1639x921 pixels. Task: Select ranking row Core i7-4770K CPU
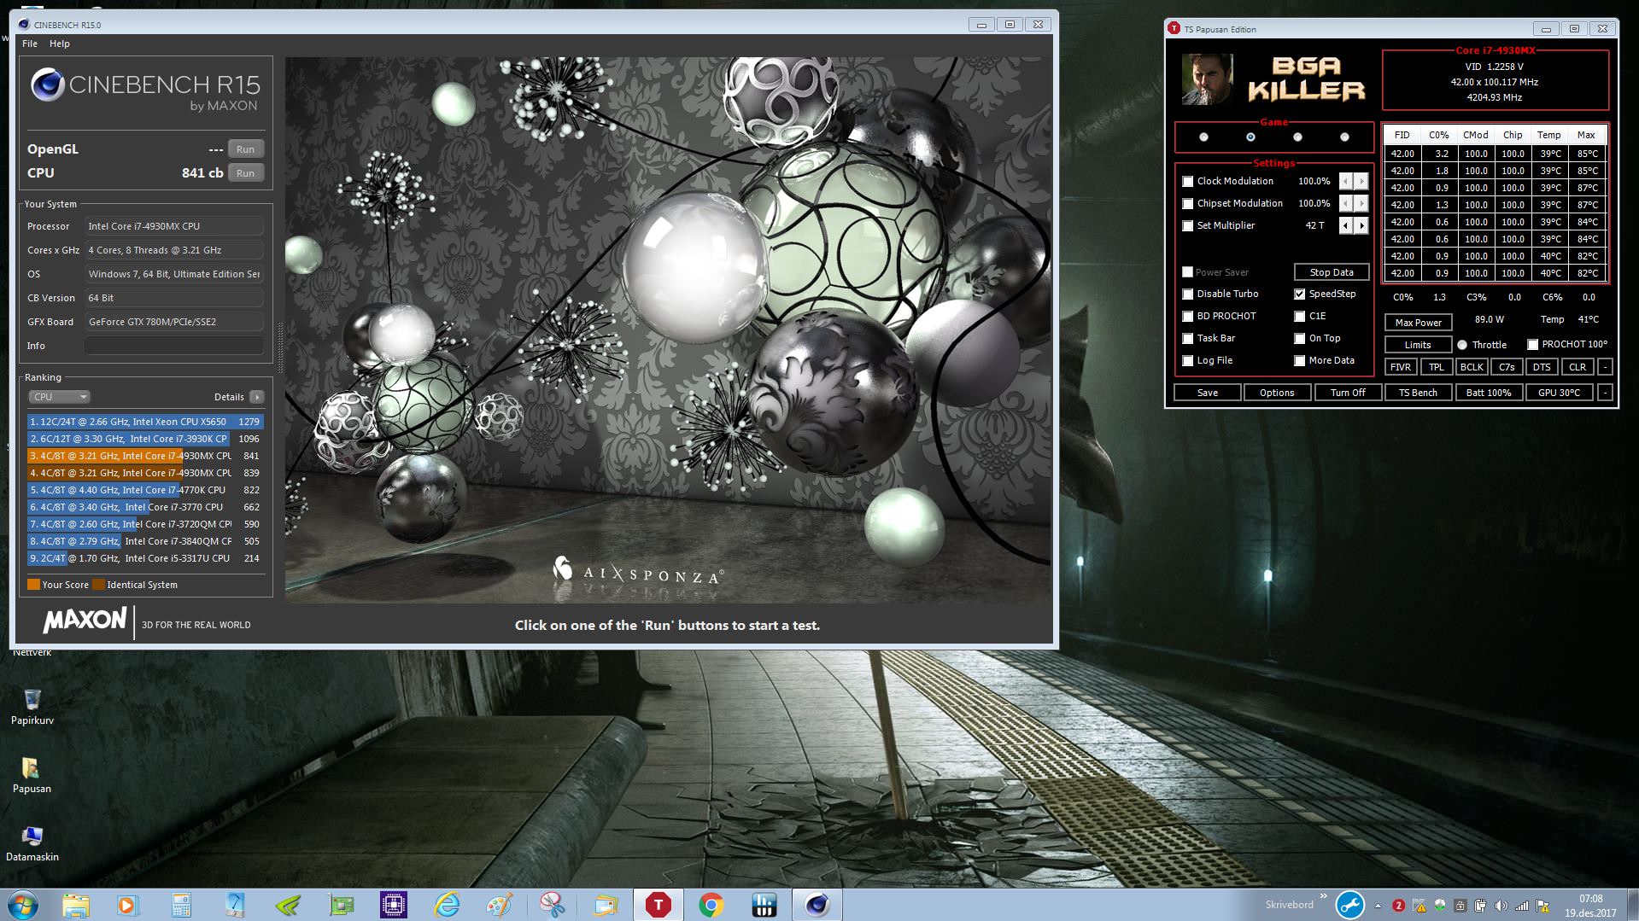coord(144,490)
